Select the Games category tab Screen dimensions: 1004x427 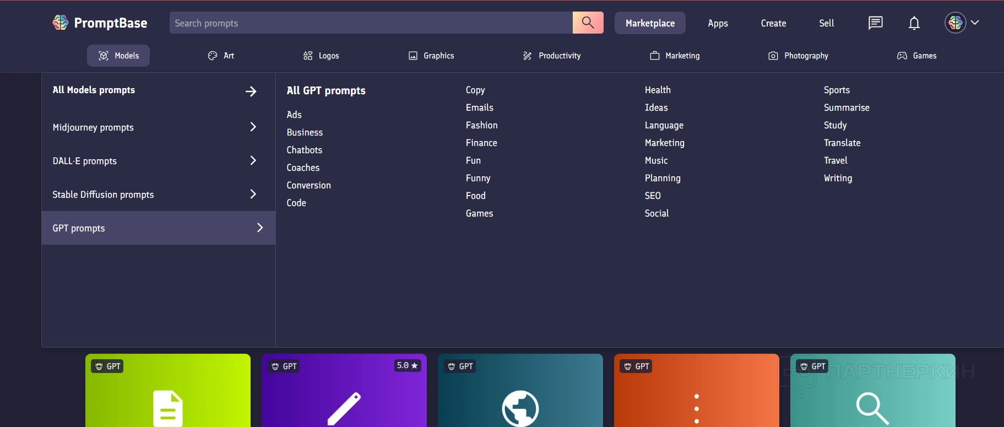point(917,56)
